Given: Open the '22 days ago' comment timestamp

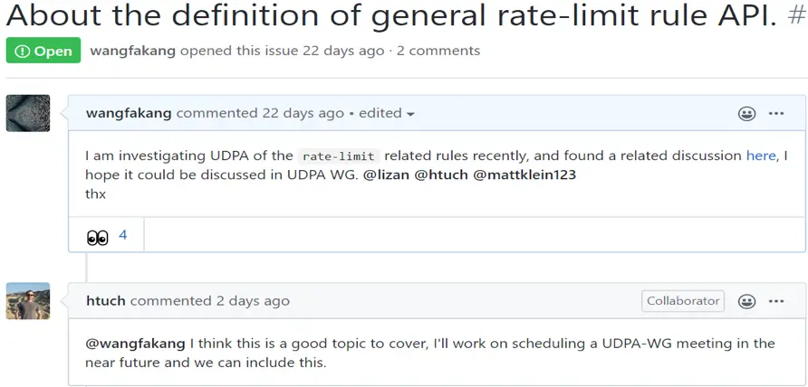Looking at the screenshot, I should 303,114.
